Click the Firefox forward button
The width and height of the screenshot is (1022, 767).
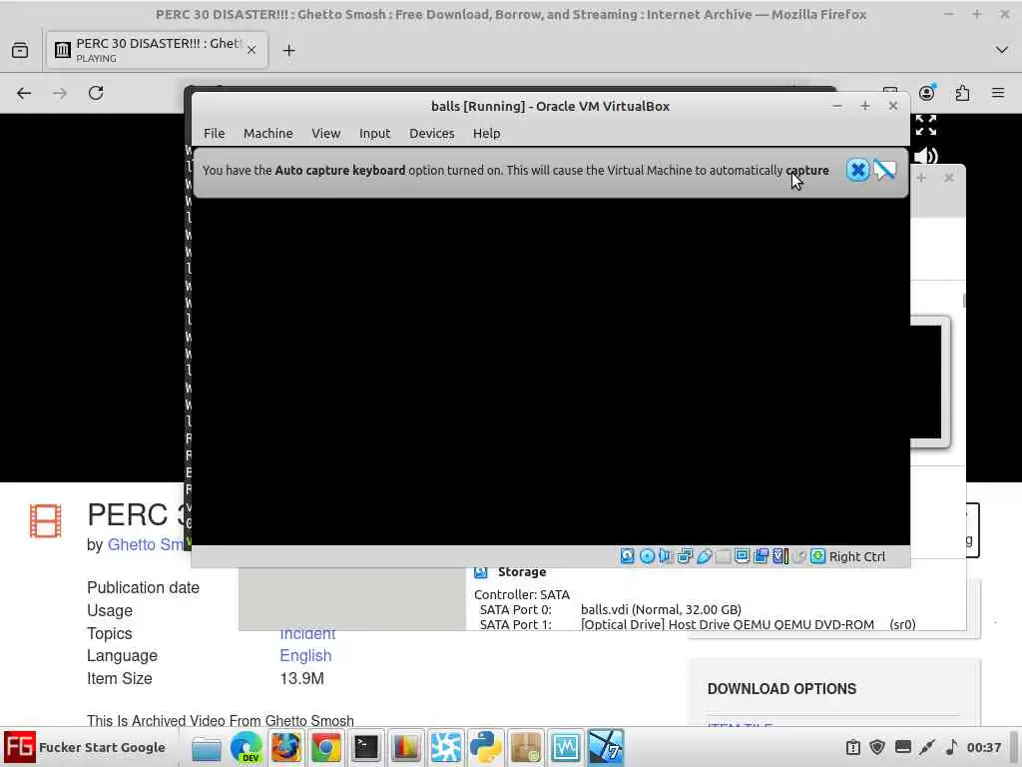point(59,93)
